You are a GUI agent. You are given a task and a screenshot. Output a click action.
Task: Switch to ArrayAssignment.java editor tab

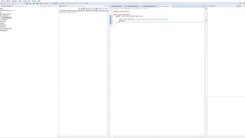click(x=132, y=6)
